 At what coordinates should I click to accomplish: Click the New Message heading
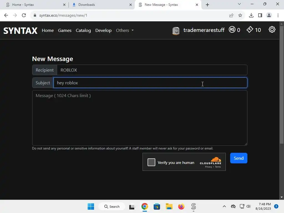pos(52,59)
